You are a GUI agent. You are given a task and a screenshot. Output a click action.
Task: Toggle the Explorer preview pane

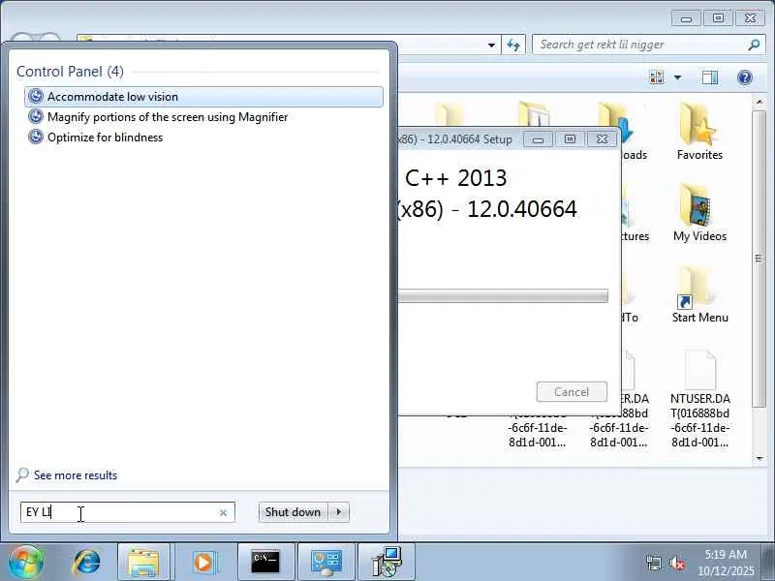click(710, 77)
